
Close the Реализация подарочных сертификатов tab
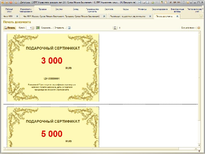pyautogui.click(x=150, y=16)
